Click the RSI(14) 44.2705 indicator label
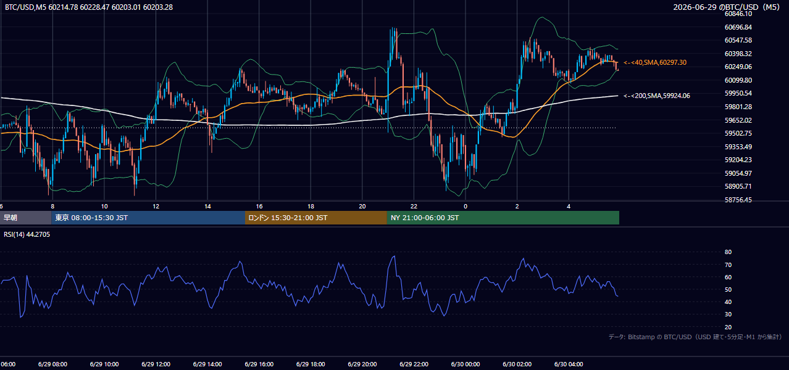 pos(27,234)
